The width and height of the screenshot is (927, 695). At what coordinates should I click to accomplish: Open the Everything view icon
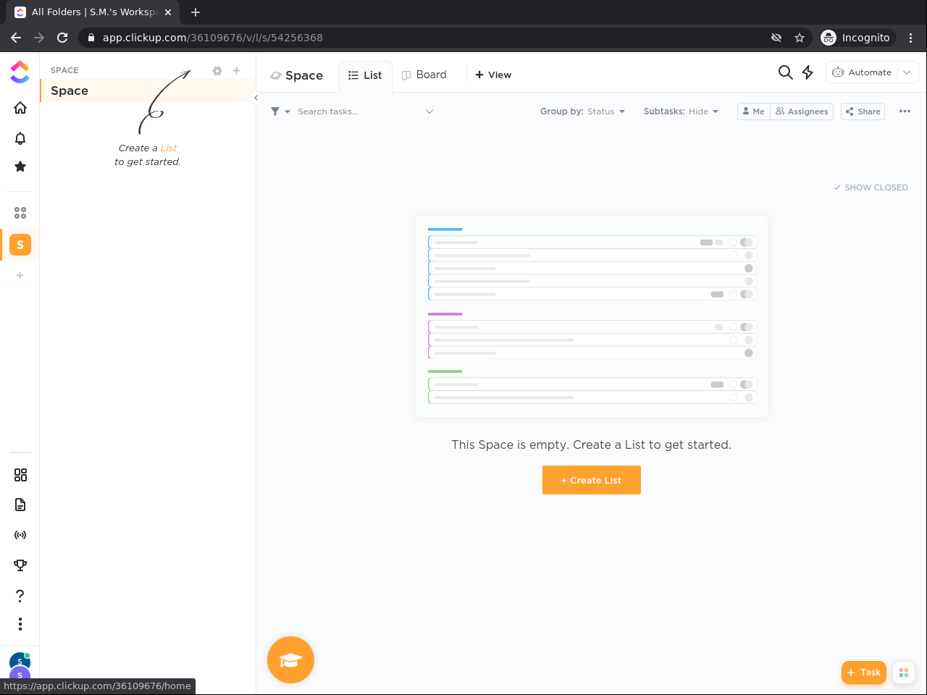pos(20,213)
